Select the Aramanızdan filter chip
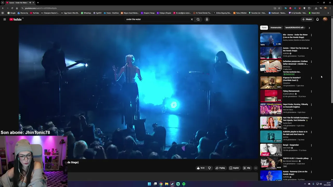The width and height of the screenshot is (333, 187). (x=276, y=28)
